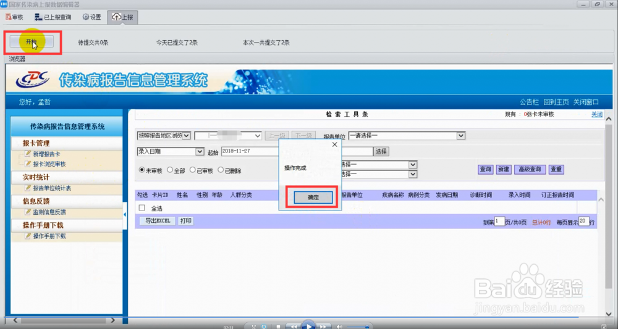Viewport: 618px width, 329px height.
Task: Click the 打印 button
Action: point(185,221)
